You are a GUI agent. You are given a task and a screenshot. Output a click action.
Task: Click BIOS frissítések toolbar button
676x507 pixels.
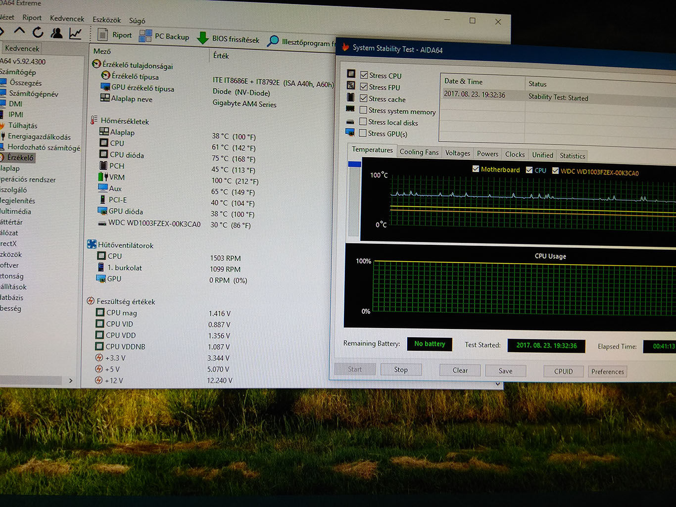pos(228,39)
